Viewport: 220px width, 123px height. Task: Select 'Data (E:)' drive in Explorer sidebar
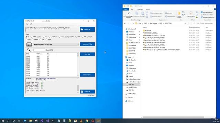point(132,85)
